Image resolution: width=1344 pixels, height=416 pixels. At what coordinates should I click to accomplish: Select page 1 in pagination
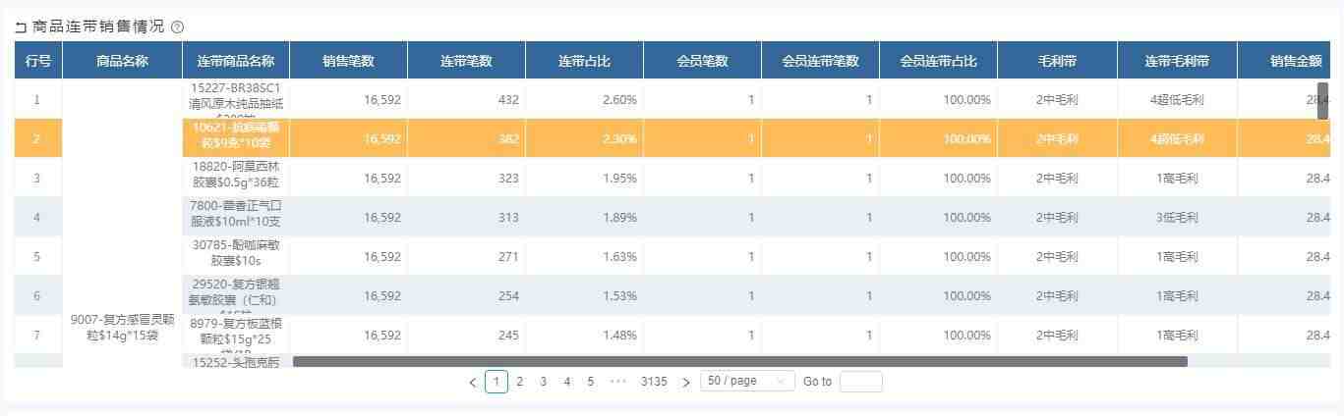[497, 382]
